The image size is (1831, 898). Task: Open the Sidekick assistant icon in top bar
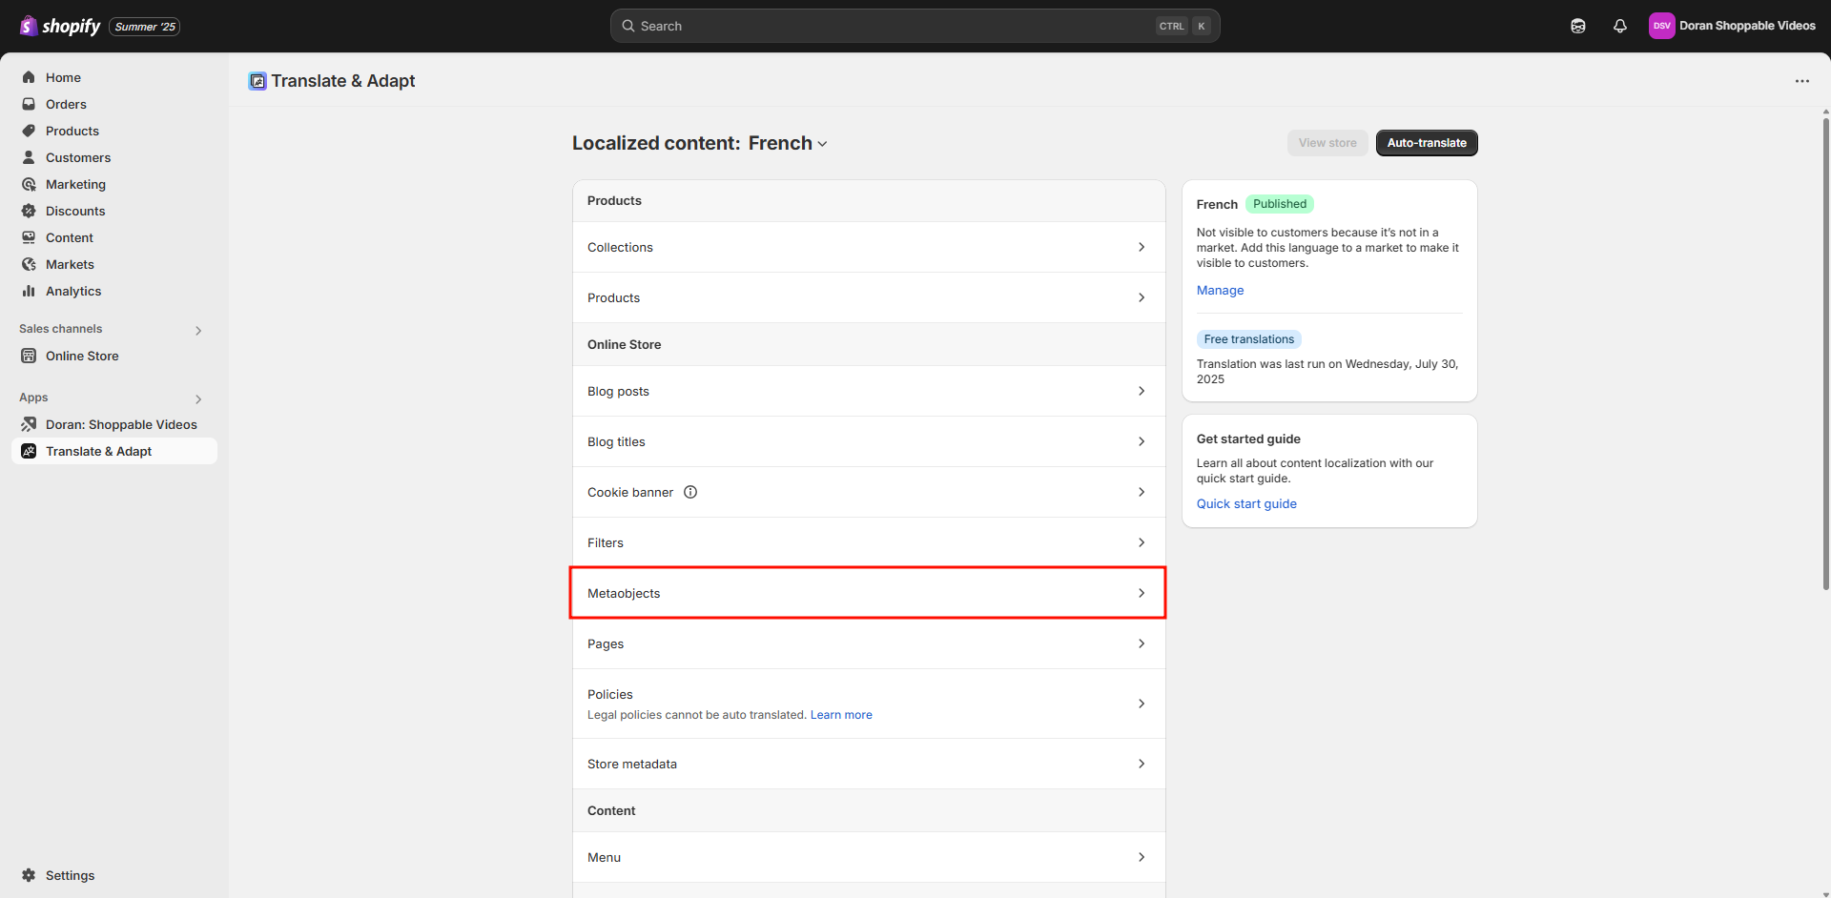(x=1577, y=26)
